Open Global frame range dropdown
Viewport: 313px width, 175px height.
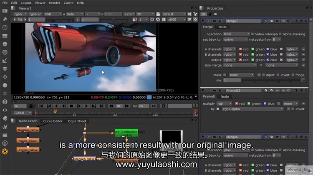pyautogui.click(x=23, y=113)
